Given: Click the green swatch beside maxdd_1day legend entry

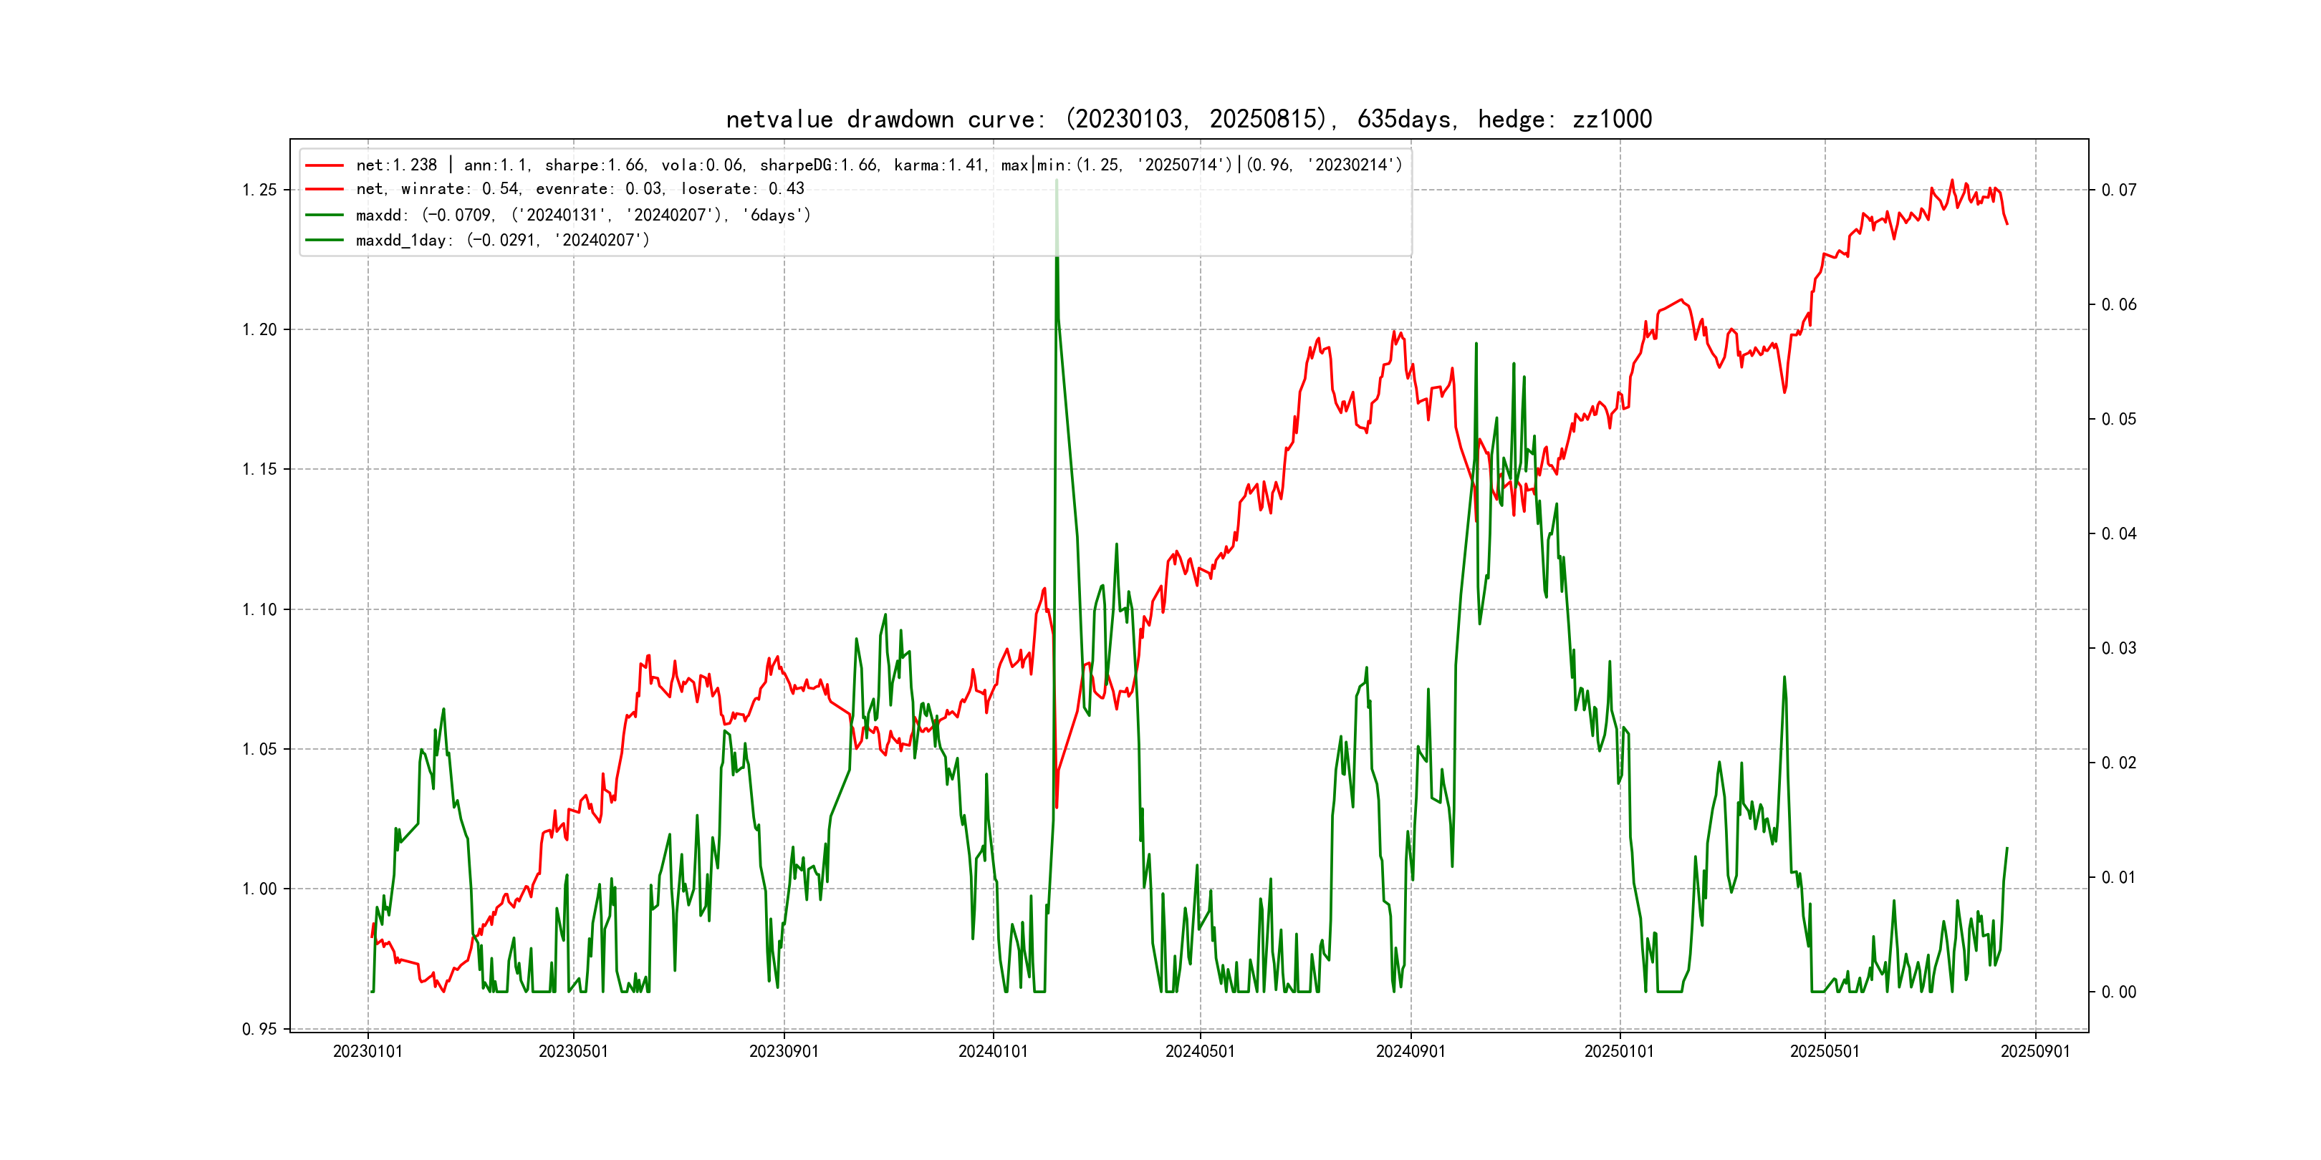Looking at the screenshot, I should [x=325, y=241].
